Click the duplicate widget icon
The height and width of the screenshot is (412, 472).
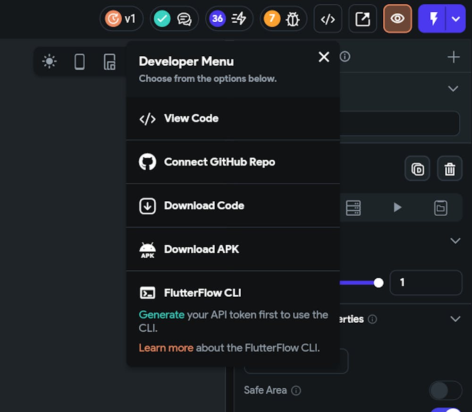tap(417, 169)
